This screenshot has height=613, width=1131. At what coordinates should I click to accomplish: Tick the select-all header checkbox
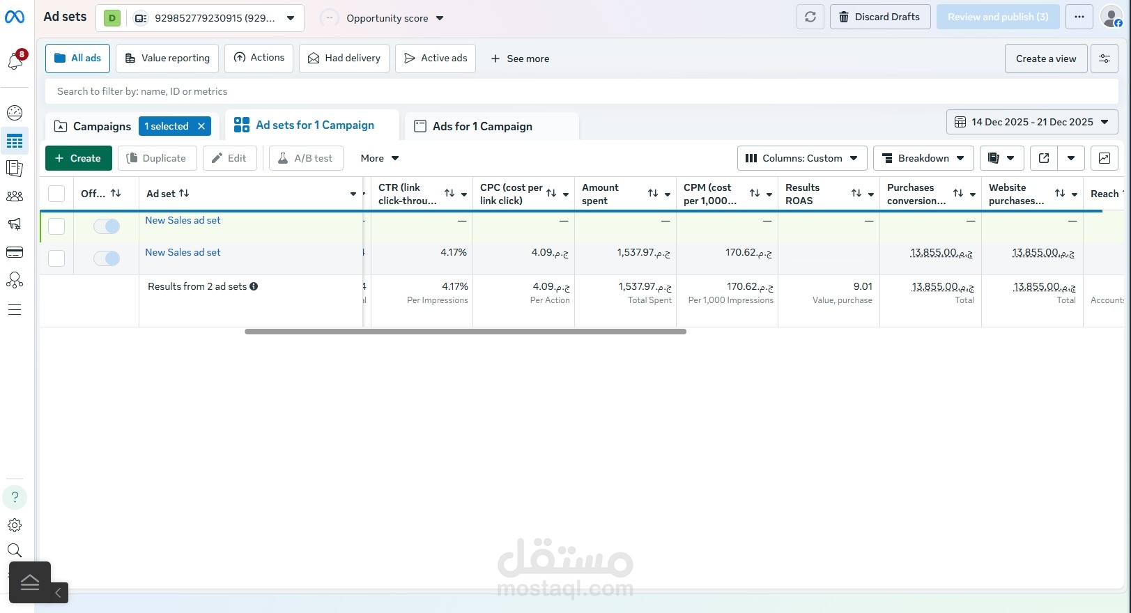56,194
